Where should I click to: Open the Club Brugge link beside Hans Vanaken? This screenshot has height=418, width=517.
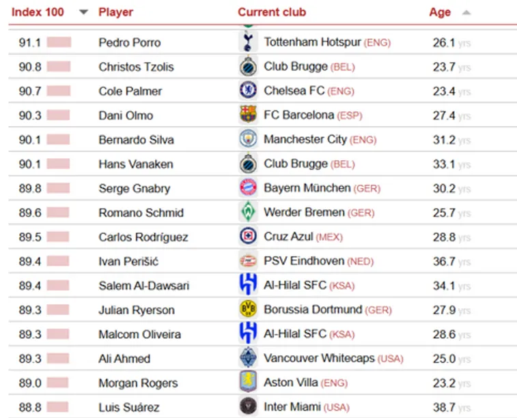296,164
